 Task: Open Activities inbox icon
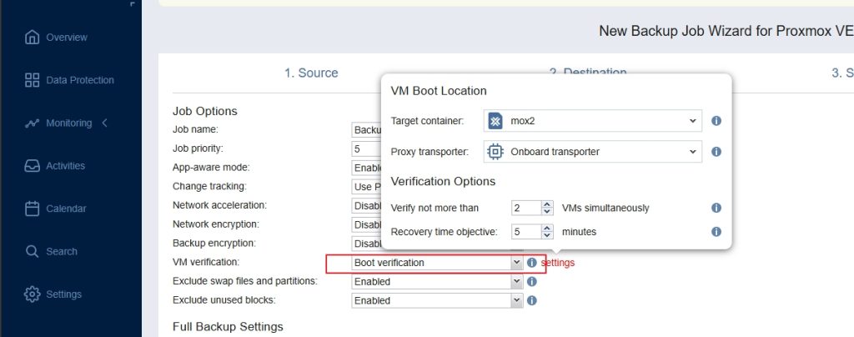point(33,166)
